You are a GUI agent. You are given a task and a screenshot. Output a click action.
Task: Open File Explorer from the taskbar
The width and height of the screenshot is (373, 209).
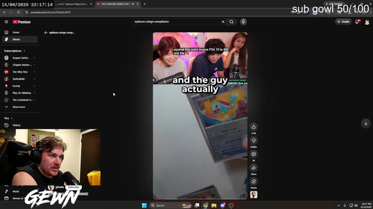pyautogui.click(x=214, y=206)
